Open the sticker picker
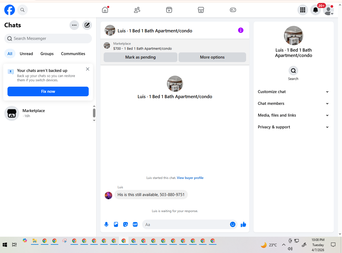Viewport: 342px width, 253px height. click(126, 224)
